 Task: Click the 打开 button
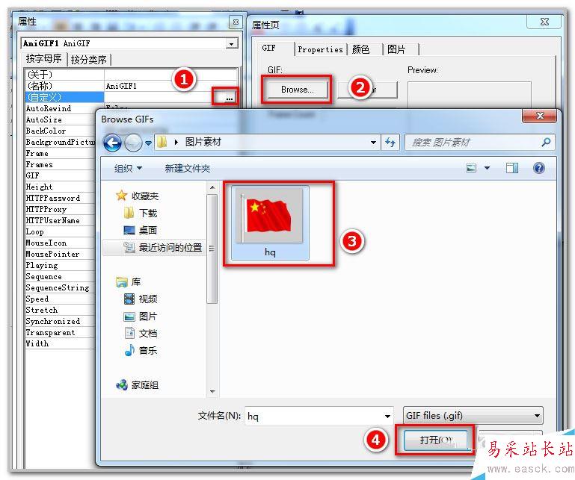(436, 440)
